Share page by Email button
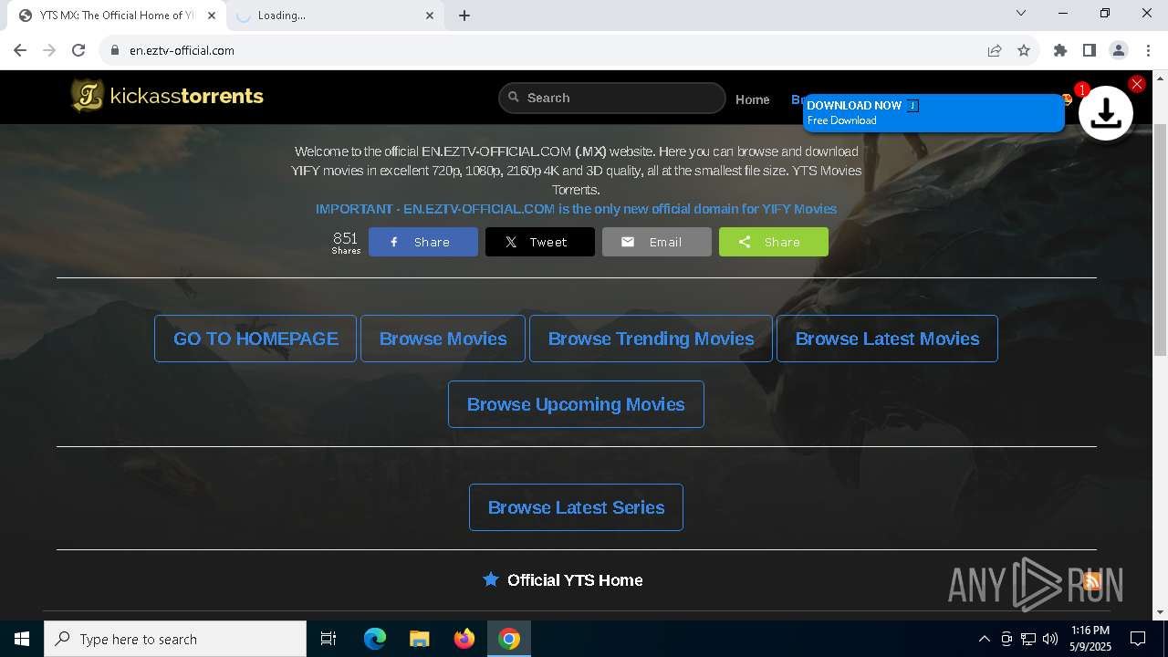The height and width of the screenshot is (657, 1168). point(657,242)
